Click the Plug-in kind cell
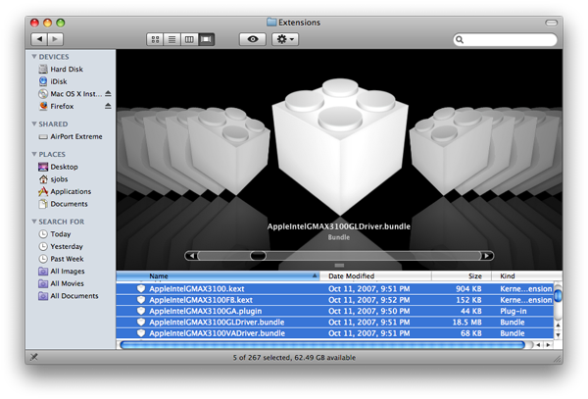The height and width of the screenshot is (399, 588). click(x=513, y=311)
